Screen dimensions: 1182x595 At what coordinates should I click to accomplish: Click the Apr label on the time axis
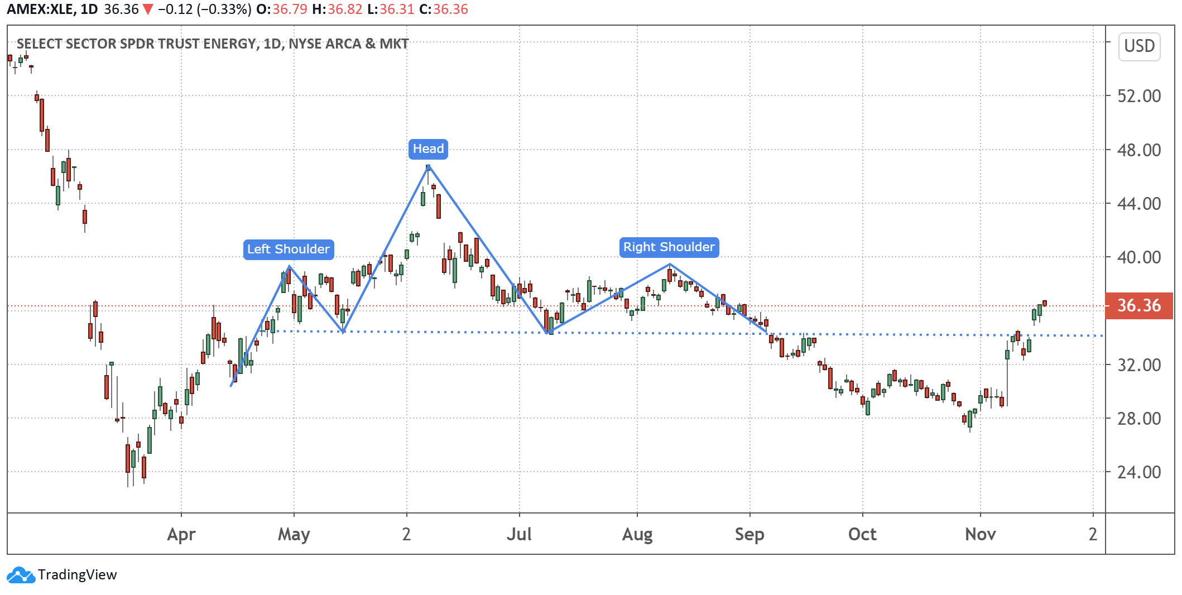[181, 535]
